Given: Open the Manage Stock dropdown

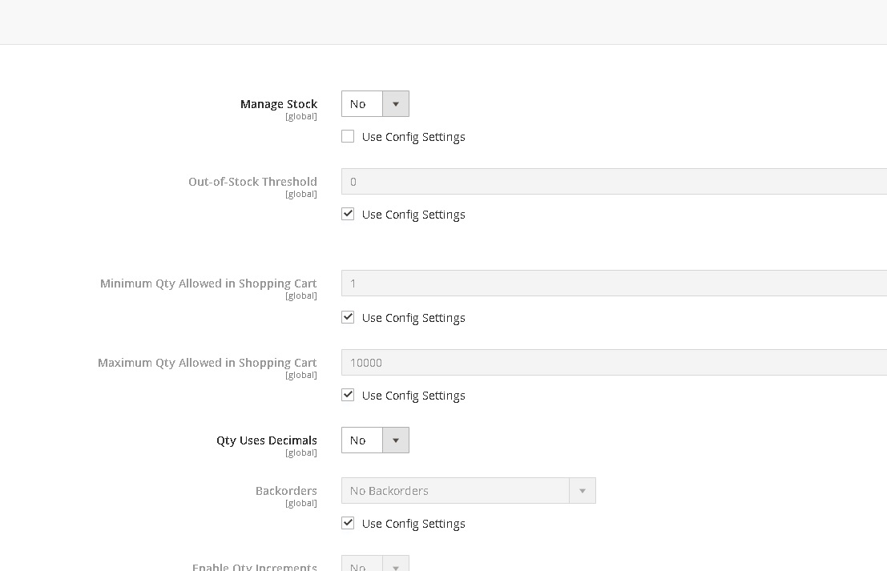Looking at the screenshot, I should point(365,103).
